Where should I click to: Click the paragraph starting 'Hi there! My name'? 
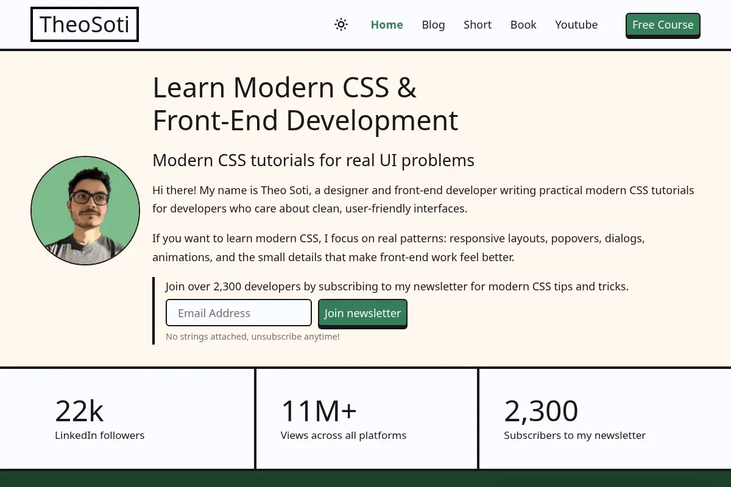point(423,199)
